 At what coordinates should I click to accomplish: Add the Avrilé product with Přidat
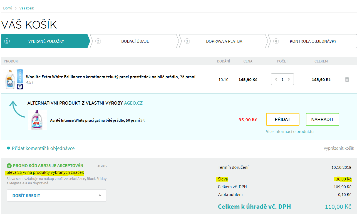283,119
